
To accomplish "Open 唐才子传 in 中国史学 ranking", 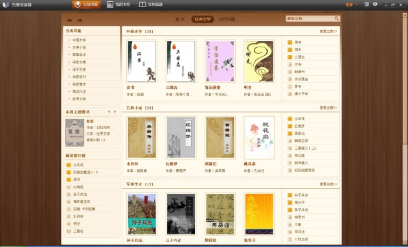I will click(x=301, y=94).
